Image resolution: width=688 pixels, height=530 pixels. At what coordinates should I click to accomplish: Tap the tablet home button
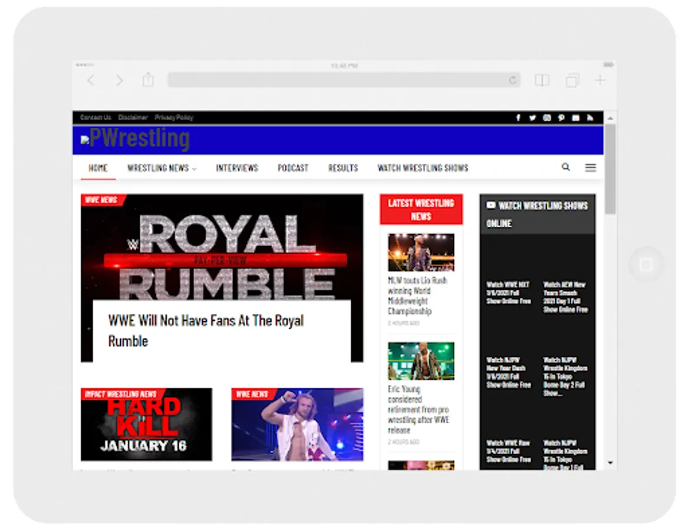(x=646, y=264)
